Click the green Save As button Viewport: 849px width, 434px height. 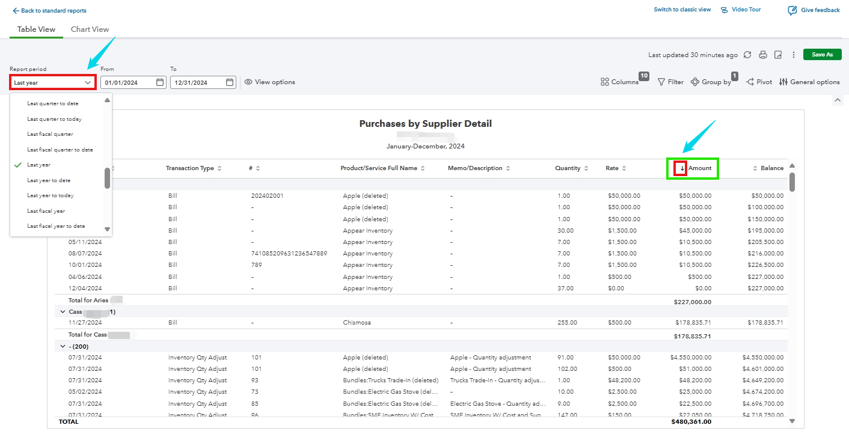coord(822,55)
